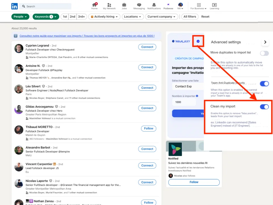Filter by 2nd degree connections
This screenshot has width=273, height=205.
[72, 17]
